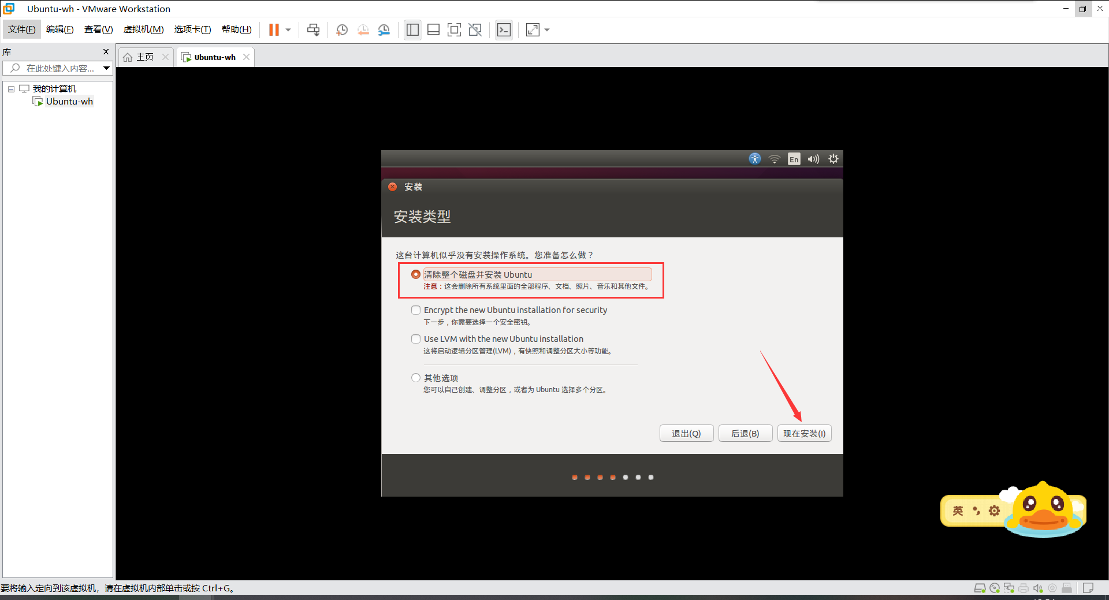1109x600 pixels.
Task: Close the 库 library panel
Action: pos(106,51)
